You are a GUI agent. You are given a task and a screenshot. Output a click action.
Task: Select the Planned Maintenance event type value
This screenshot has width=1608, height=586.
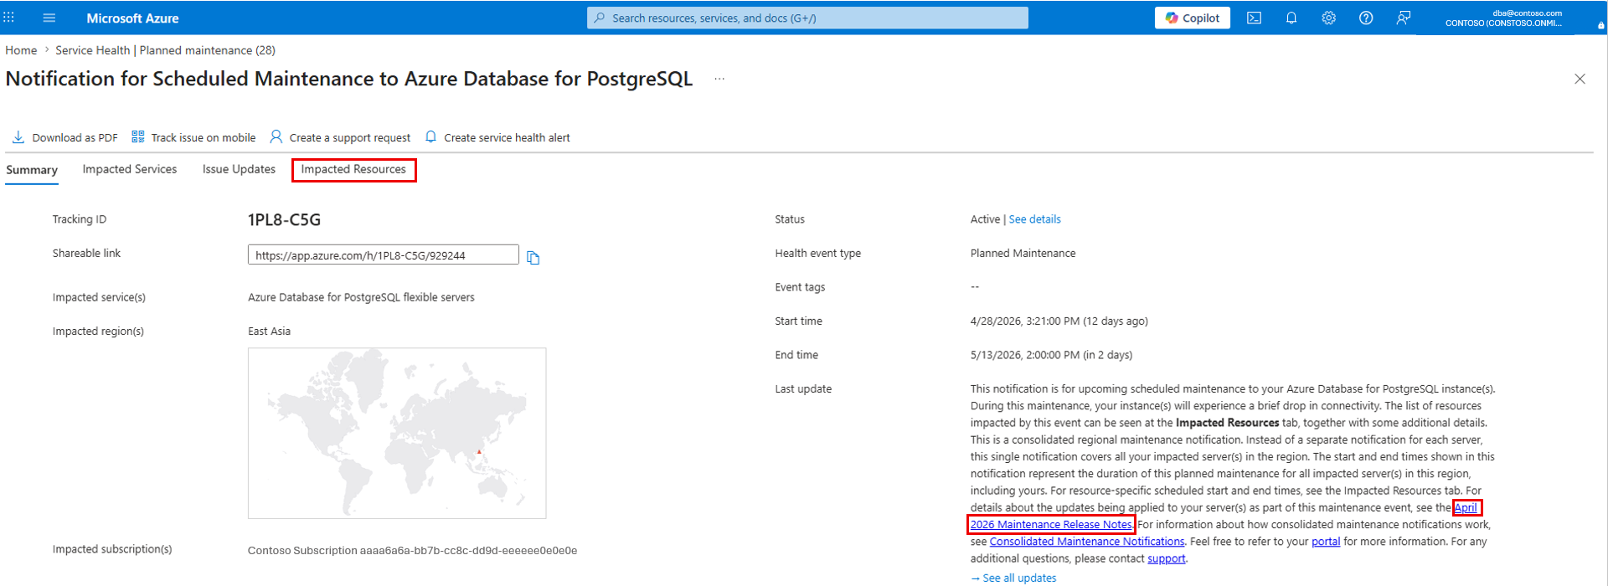[1023, 253]
